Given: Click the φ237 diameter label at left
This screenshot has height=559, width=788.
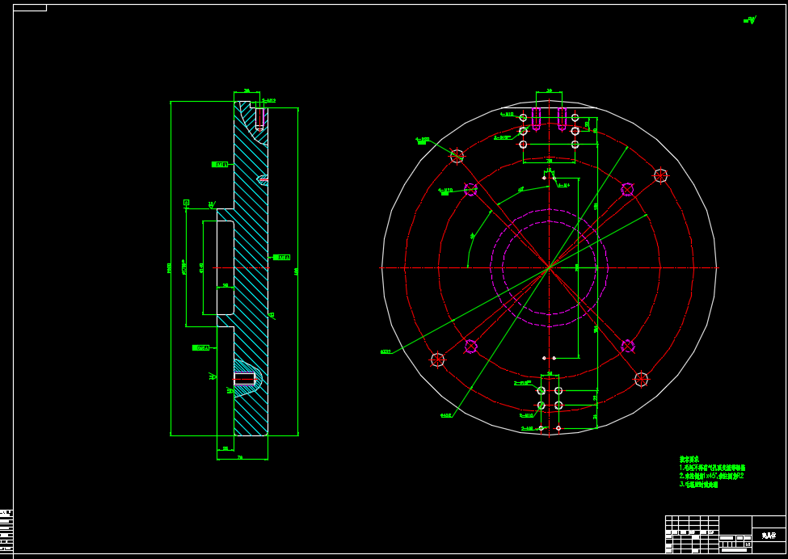Looking at the screenshot, I should click(x=386, y=351).
